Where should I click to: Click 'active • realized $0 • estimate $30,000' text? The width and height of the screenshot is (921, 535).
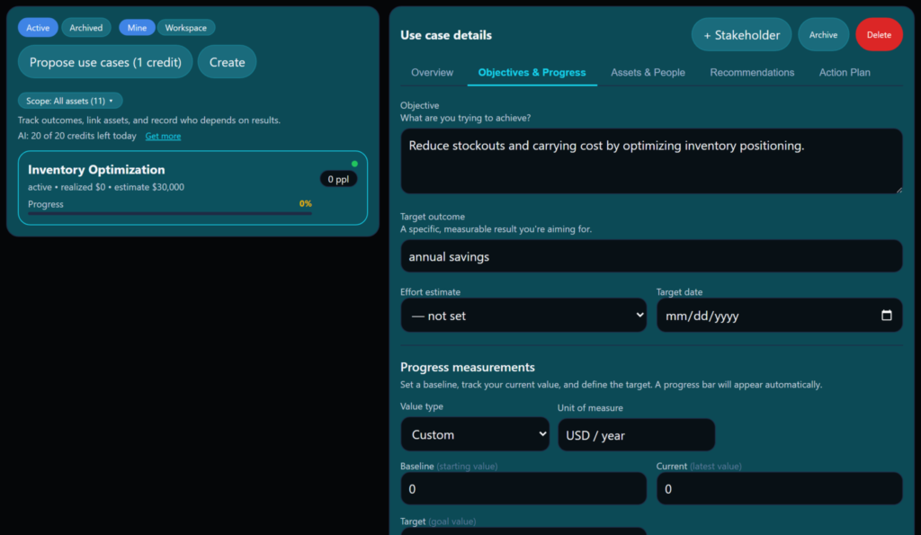(x=106, y=187)
